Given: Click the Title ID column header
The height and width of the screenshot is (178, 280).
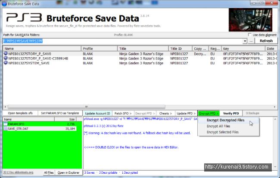Looking at the screenshot, I should point(180,49).
